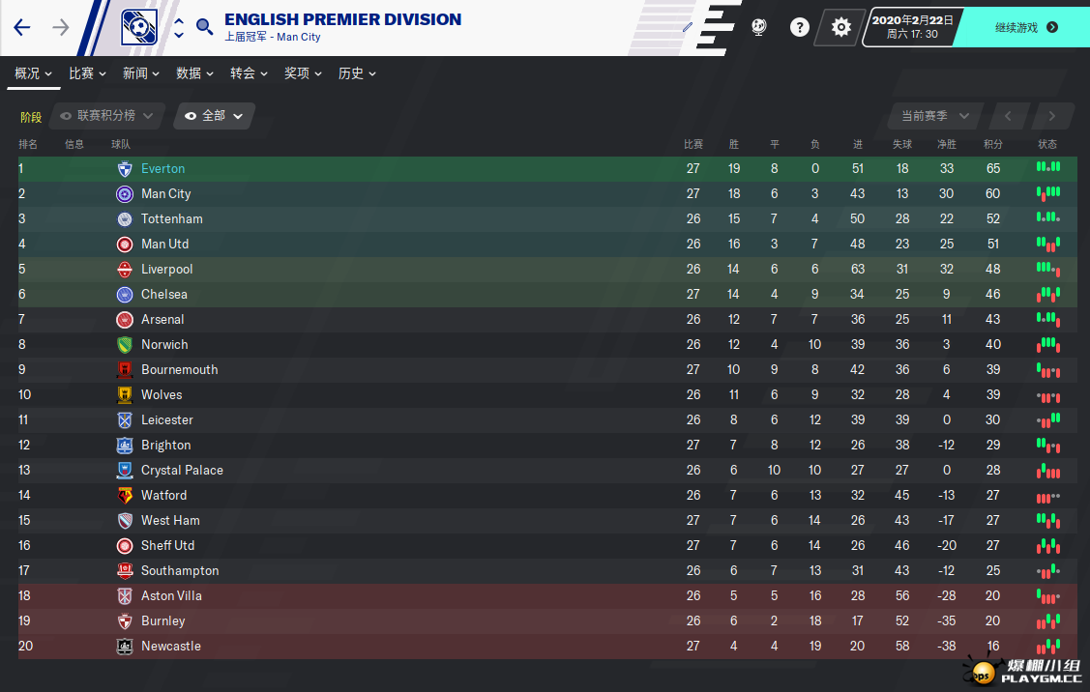Toggle the eye on 全部 filter
The width and height of the screenshot is (1090, 692).
[x=191, y=116]
